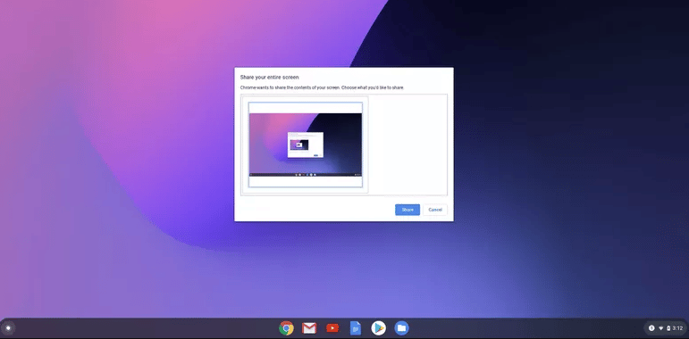The image size is (689, 339).
Task: Click the 'Share your entire screen' title
Action: click(x=269, y=78)
